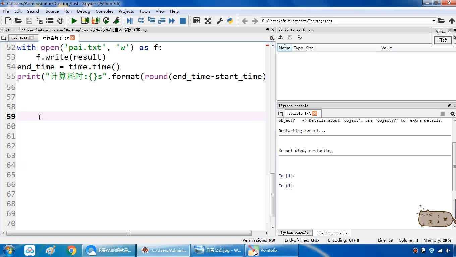Undock the IPython console pane
This screenshot has height=257, width=456.
click(450, 106)
